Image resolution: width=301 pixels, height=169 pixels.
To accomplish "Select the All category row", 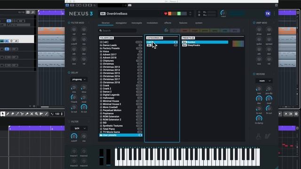I will point(162,42).
